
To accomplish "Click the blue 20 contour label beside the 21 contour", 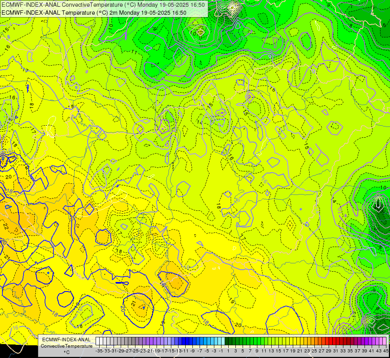I will [x=123, y=308].
